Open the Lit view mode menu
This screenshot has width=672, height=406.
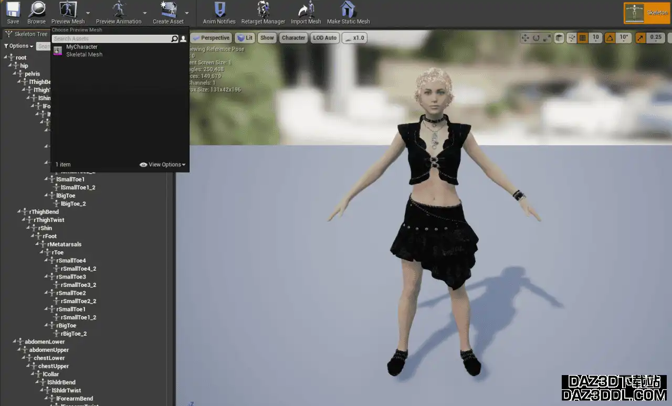245,38
